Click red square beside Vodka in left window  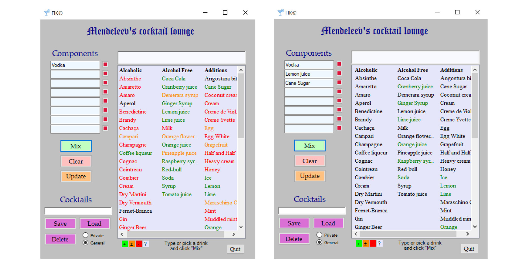(105, 65)
